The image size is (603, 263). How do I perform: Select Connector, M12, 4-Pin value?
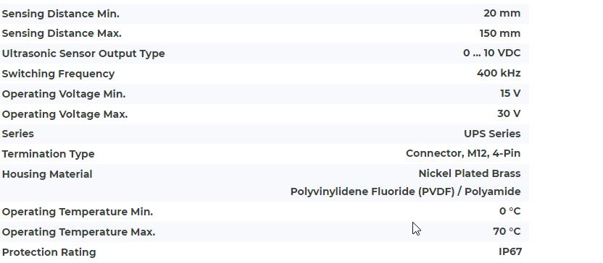pos(463,154)
